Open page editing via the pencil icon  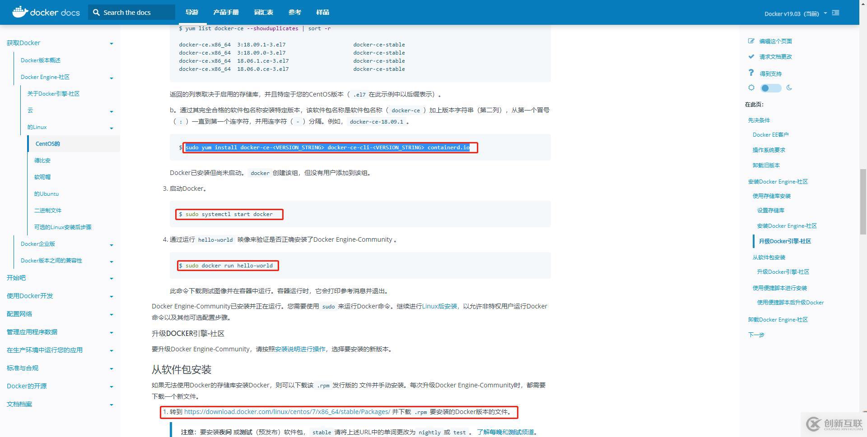pyautogui.click(x=751, y=41)
